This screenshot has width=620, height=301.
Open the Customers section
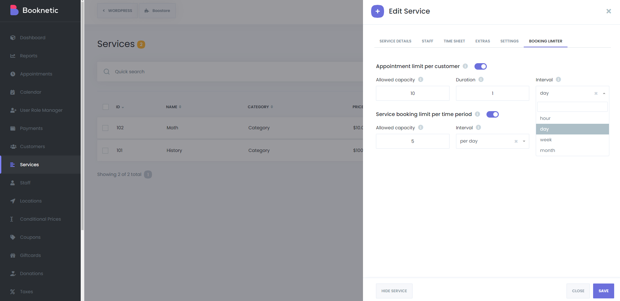pyautogui.click(x=32, y=146)
